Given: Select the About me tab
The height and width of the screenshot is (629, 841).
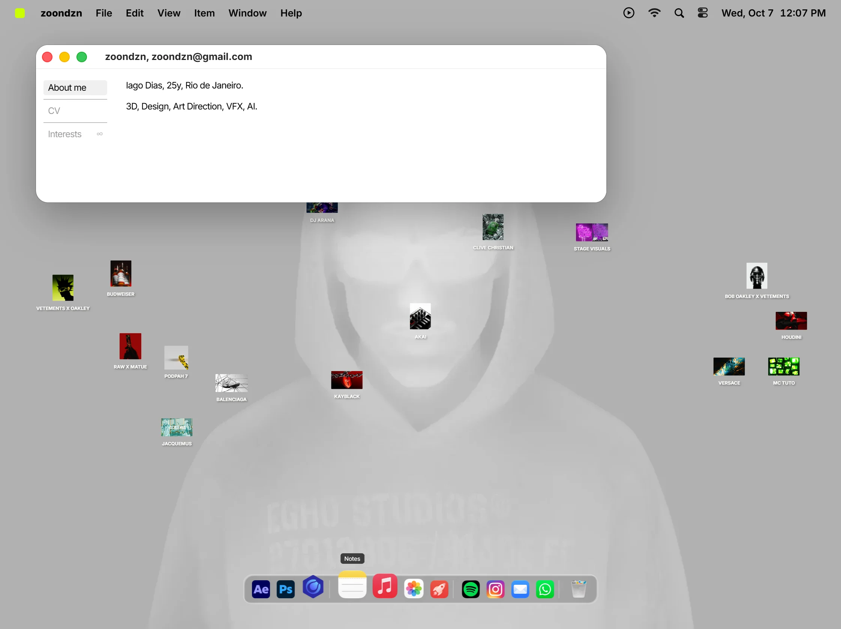Looking at the screenshot, I should [x=75, y=87].
